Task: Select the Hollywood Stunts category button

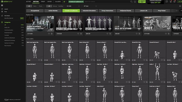Action: pos(126,10)
